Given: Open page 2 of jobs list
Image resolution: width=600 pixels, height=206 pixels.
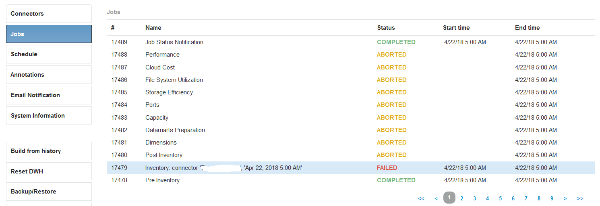Looking at the screenshot, I should [462, 198].
